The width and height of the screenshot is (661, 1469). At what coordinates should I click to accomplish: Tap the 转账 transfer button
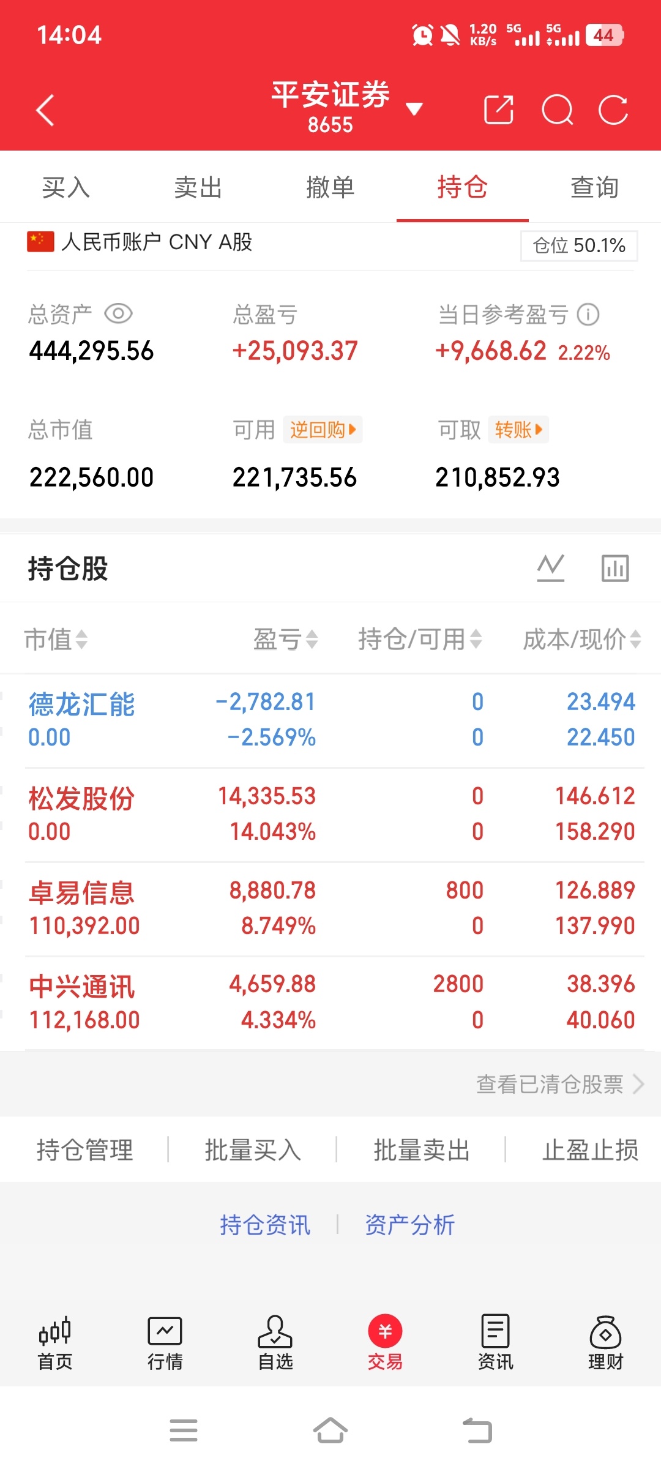518,430
